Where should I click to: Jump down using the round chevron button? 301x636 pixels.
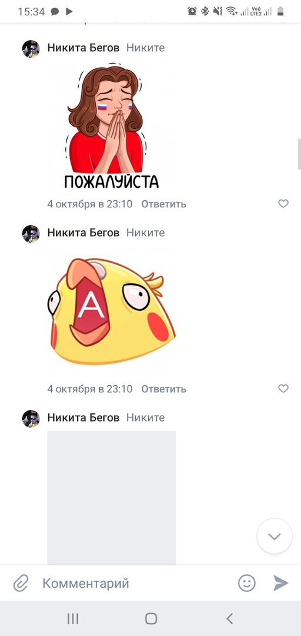click(275, 536)
